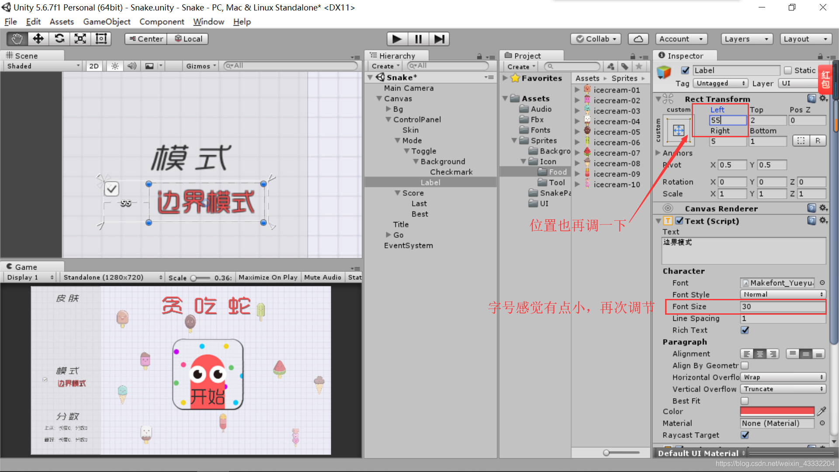Enable Rich Text checkbox in Inspector
This screenshot has height=472, width=839.
pos(744,330)
